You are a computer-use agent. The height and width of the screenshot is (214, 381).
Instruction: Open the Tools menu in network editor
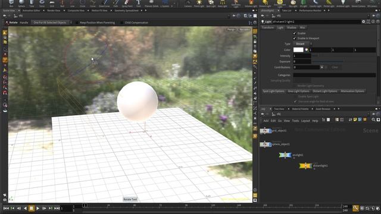[295, 121]
